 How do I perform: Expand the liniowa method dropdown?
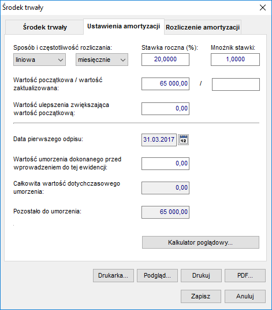(39, 60)
